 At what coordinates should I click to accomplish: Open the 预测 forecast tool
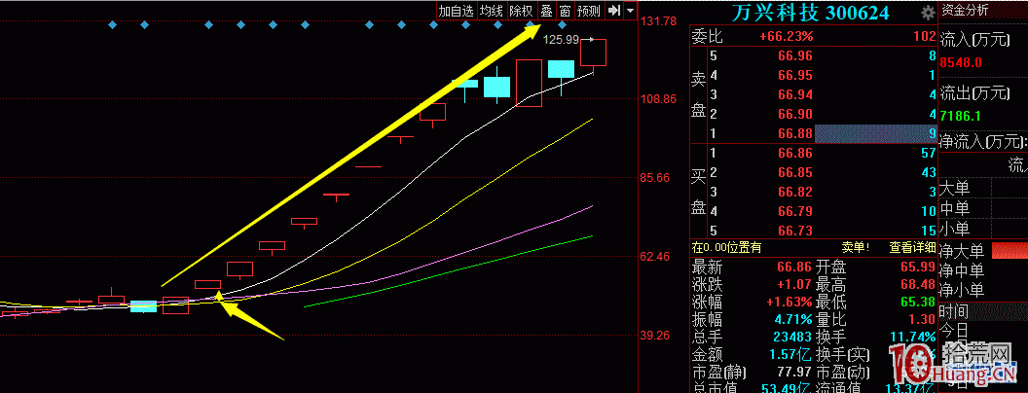point(589,11)
